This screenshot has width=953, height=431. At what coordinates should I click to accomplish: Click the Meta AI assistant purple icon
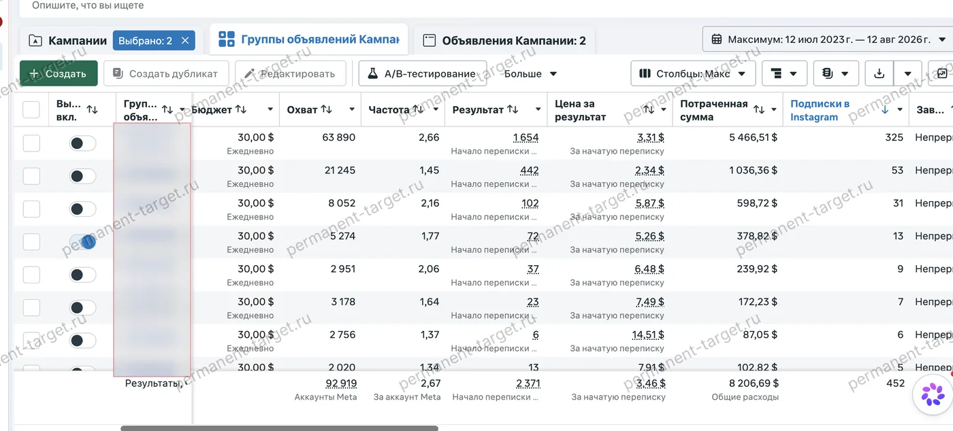933,394
